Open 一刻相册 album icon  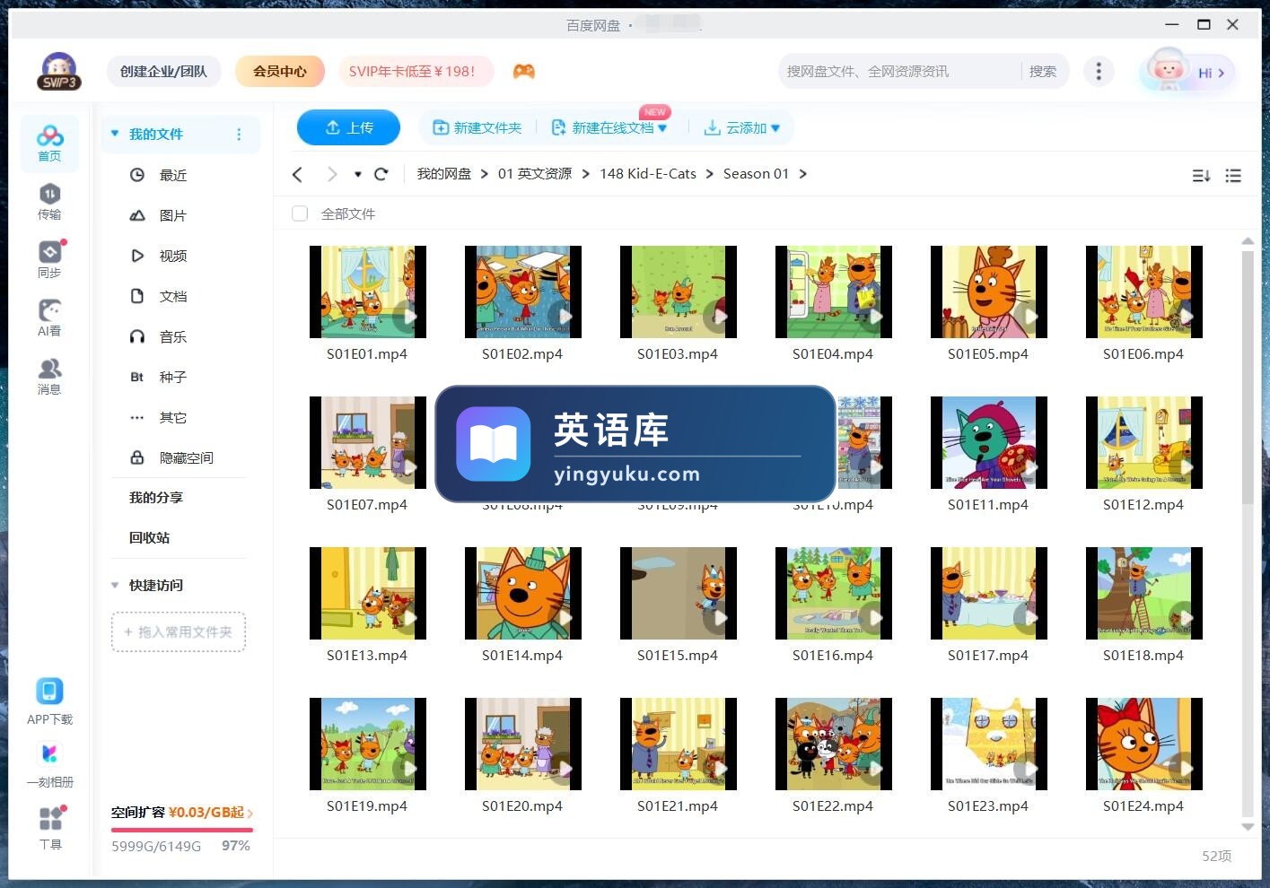pos(49,765)
